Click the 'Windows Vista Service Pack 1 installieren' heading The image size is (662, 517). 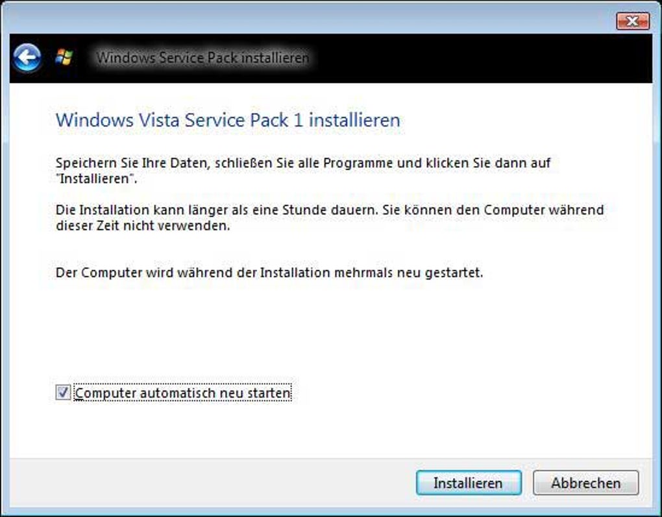click(x=228, y=120)
